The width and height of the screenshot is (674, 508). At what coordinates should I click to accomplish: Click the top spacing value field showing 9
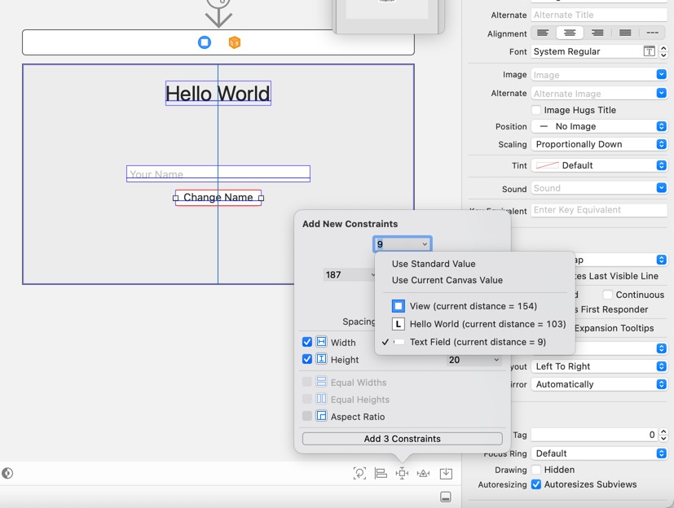[403, 244]
